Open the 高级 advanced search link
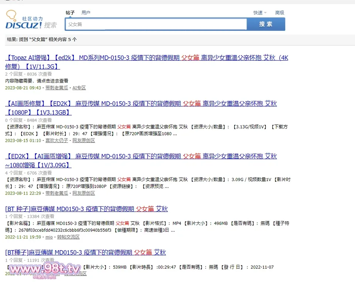 click(x=280, y=13)
